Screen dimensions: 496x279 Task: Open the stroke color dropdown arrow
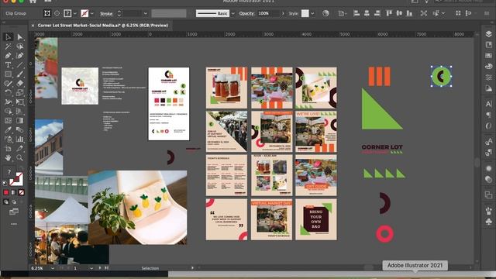coord(92,14)
